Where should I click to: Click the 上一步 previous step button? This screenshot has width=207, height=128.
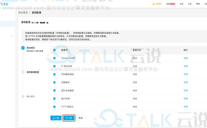click(56, 118)
